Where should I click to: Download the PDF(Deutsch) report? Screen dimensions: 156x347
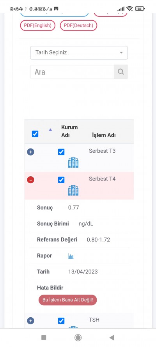pos(78,25)
